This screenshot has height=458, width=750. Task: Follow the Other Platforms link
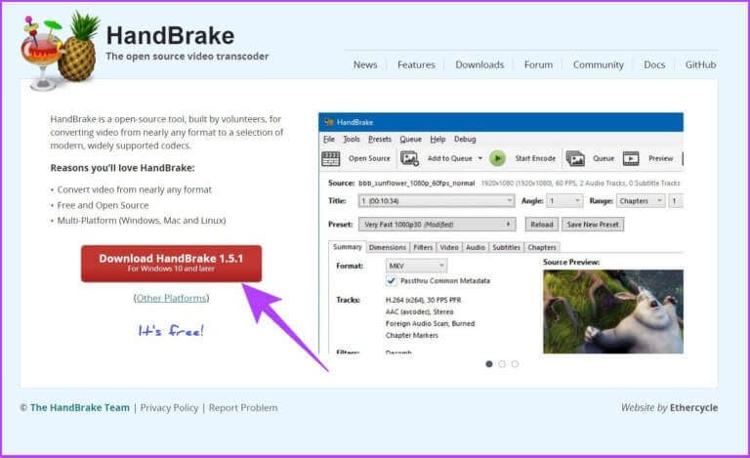(171, 298)
